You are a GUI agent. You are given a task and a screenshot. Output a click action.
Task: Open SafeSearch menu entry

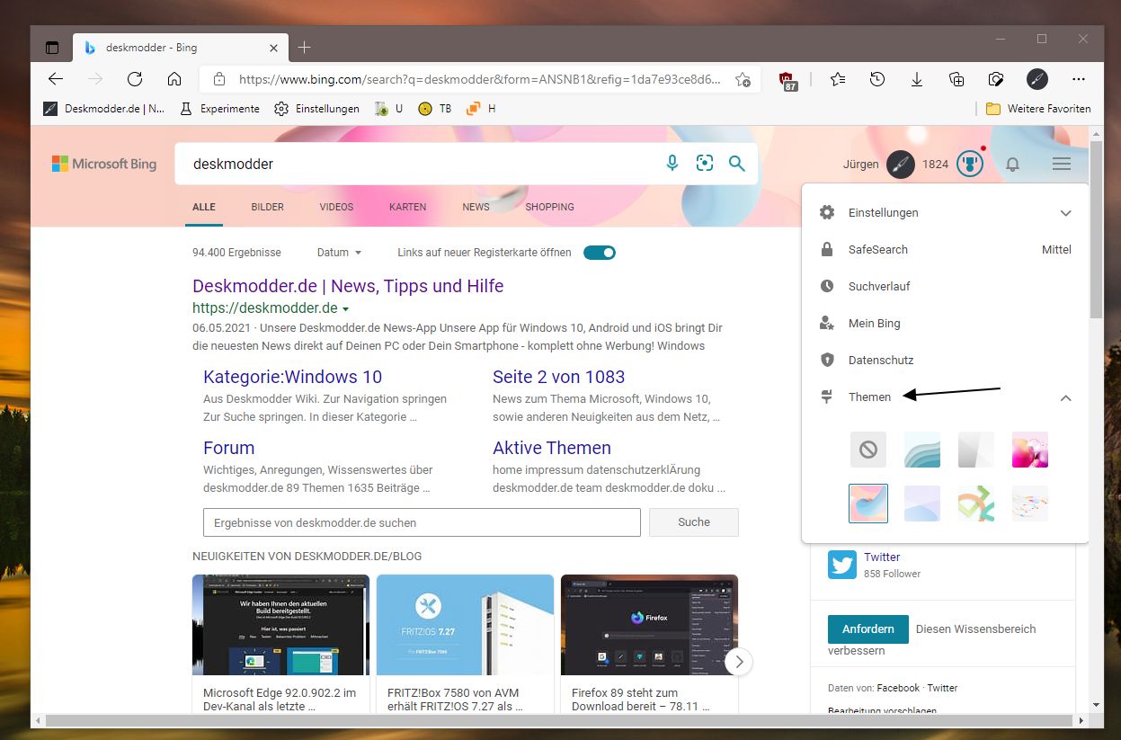click(x=945, y=250)
